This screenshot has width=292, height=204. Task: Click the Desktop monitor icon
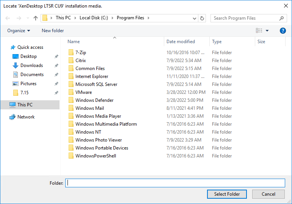tap(16, 56)
